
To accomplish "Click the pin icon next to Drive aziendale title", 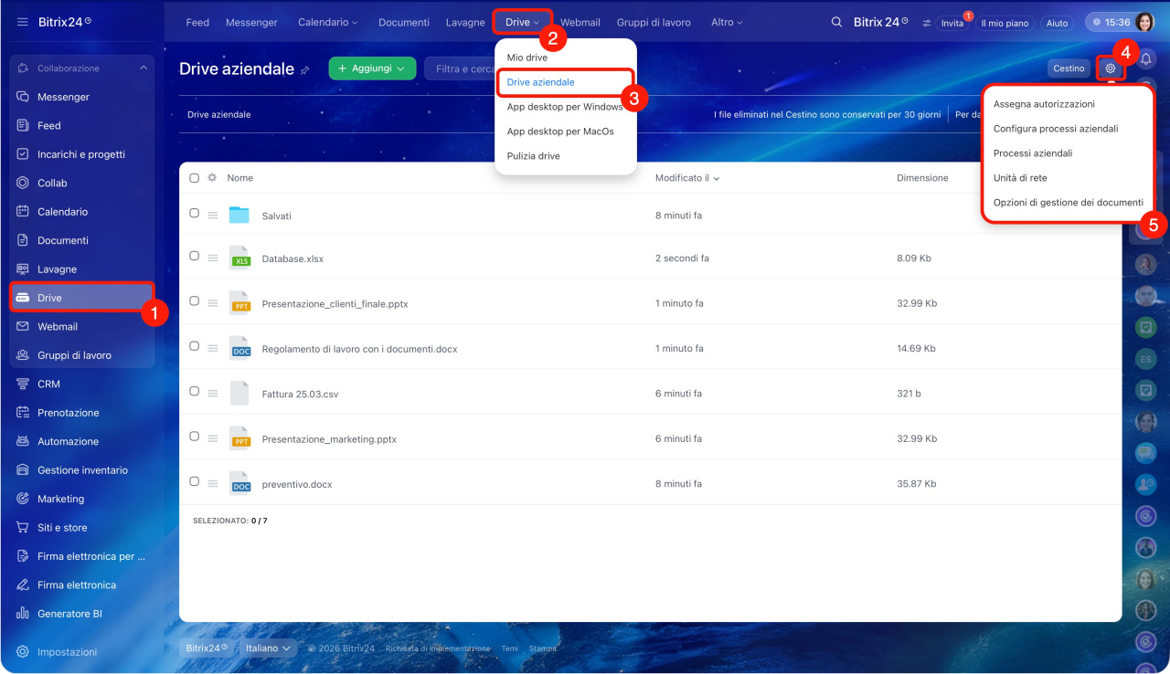I will [305, 69].
